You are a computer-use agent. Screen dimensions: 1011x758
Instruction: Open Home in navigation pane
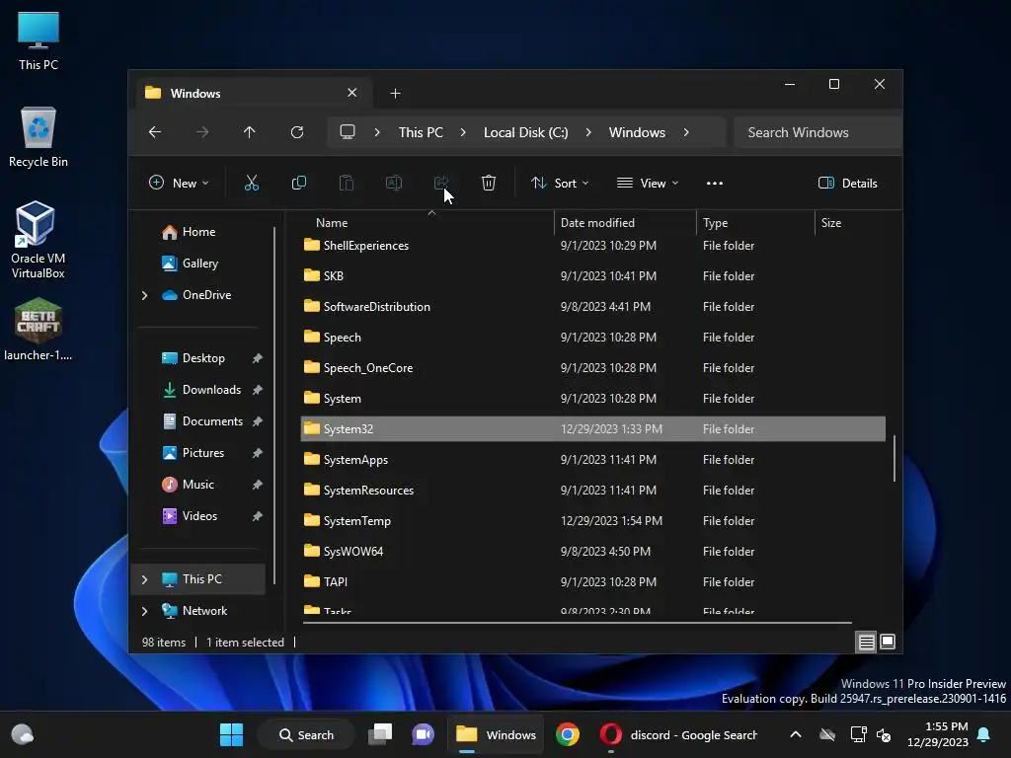coord(189,232)
